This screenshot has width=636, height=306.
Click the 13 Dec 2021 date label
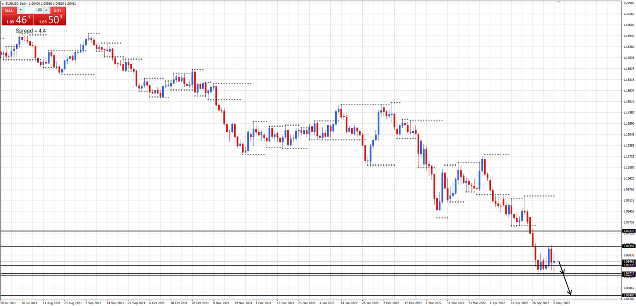(x=285, y=302)
